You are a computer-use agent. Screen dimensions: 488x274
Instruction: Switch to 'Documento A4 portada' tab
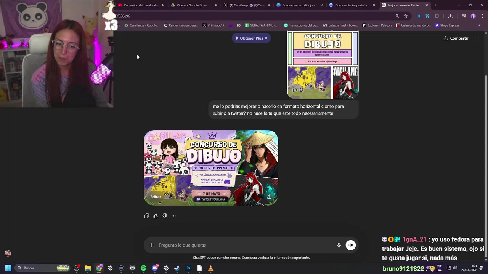[x=352, y=5]
